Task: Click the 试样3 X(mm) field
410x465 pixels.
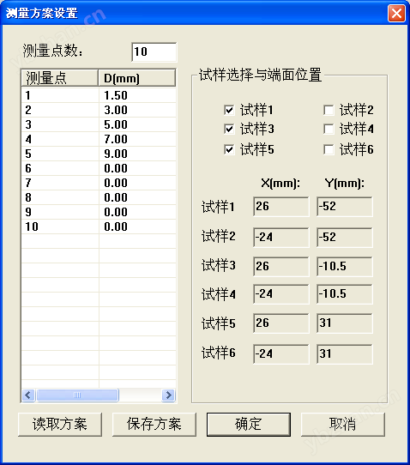Action: point(281,266)
